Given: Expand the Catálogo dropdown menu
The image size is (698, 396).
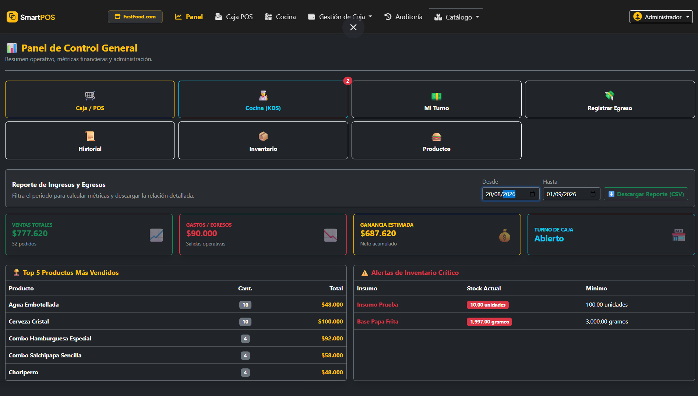Looking at the screenshot, I should pos(457,17).
